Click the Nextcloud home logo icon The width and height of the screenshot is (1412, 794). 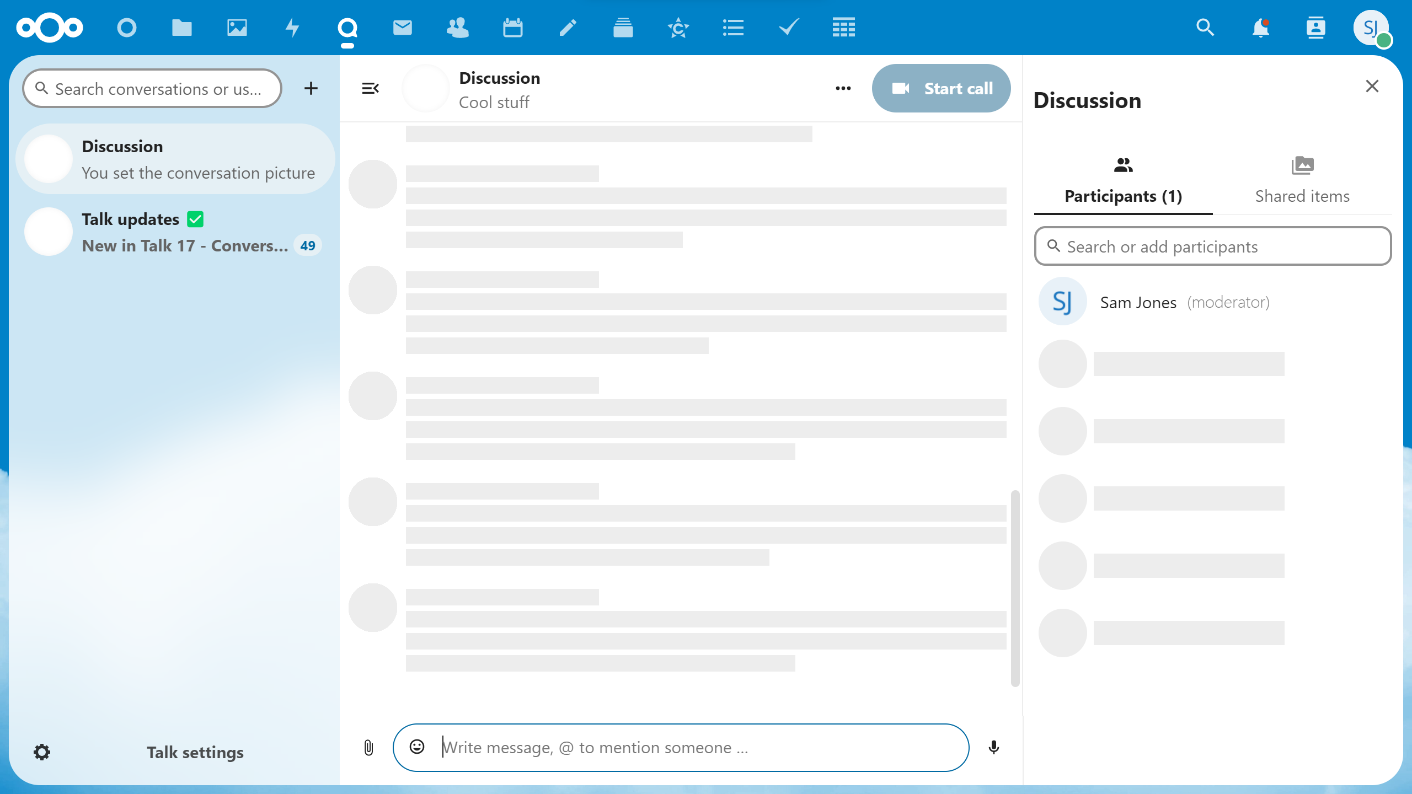point(51,27)
